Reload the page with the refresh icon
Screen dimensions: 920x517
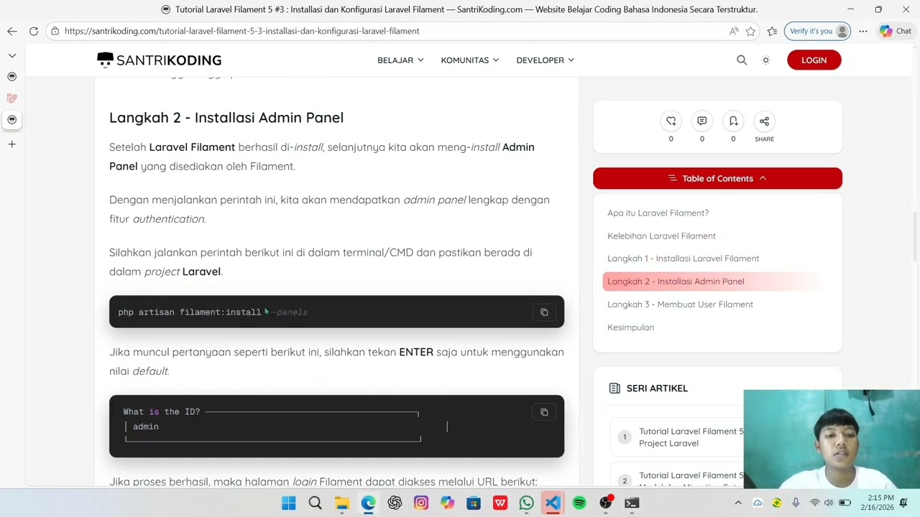[34, 31]
